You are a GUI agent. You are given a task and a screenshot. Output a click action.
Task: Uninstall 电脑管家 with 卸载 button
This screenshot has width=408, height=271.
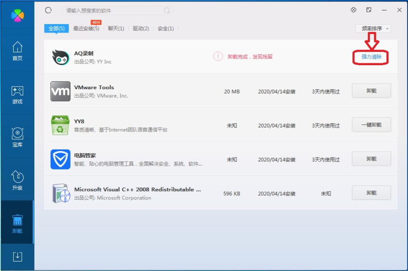coord(371,159)
